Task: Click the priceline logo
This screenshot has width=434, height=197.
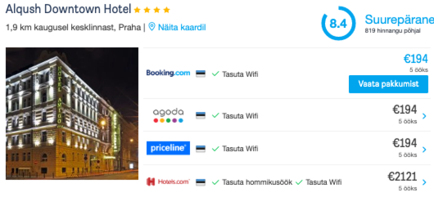Action: click(168, 148)
